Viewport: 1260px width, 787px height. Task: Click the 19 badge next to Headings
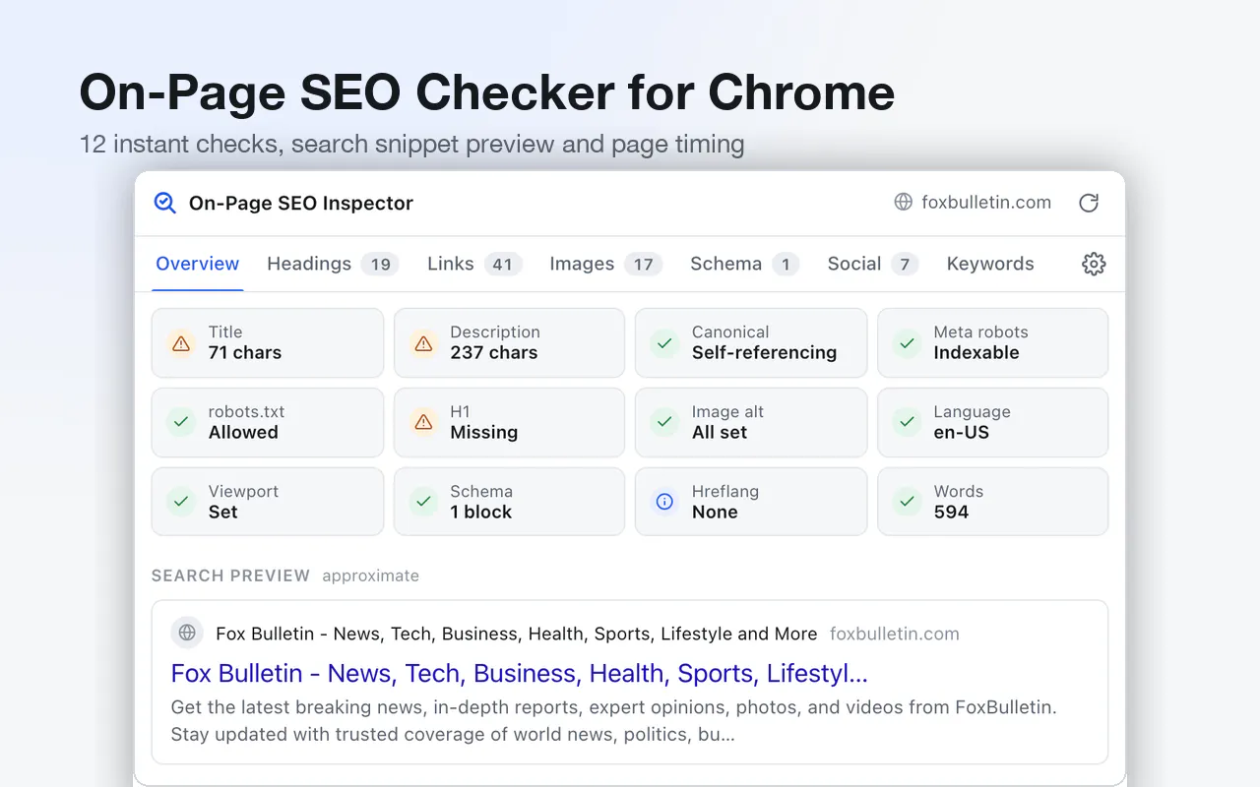tap(380, 264)
